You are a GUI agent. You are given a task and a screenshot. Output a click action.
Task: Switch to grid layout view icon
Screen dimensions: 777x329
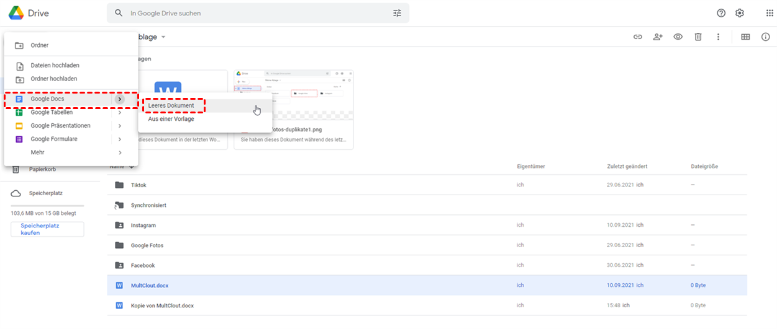[745, 37]
